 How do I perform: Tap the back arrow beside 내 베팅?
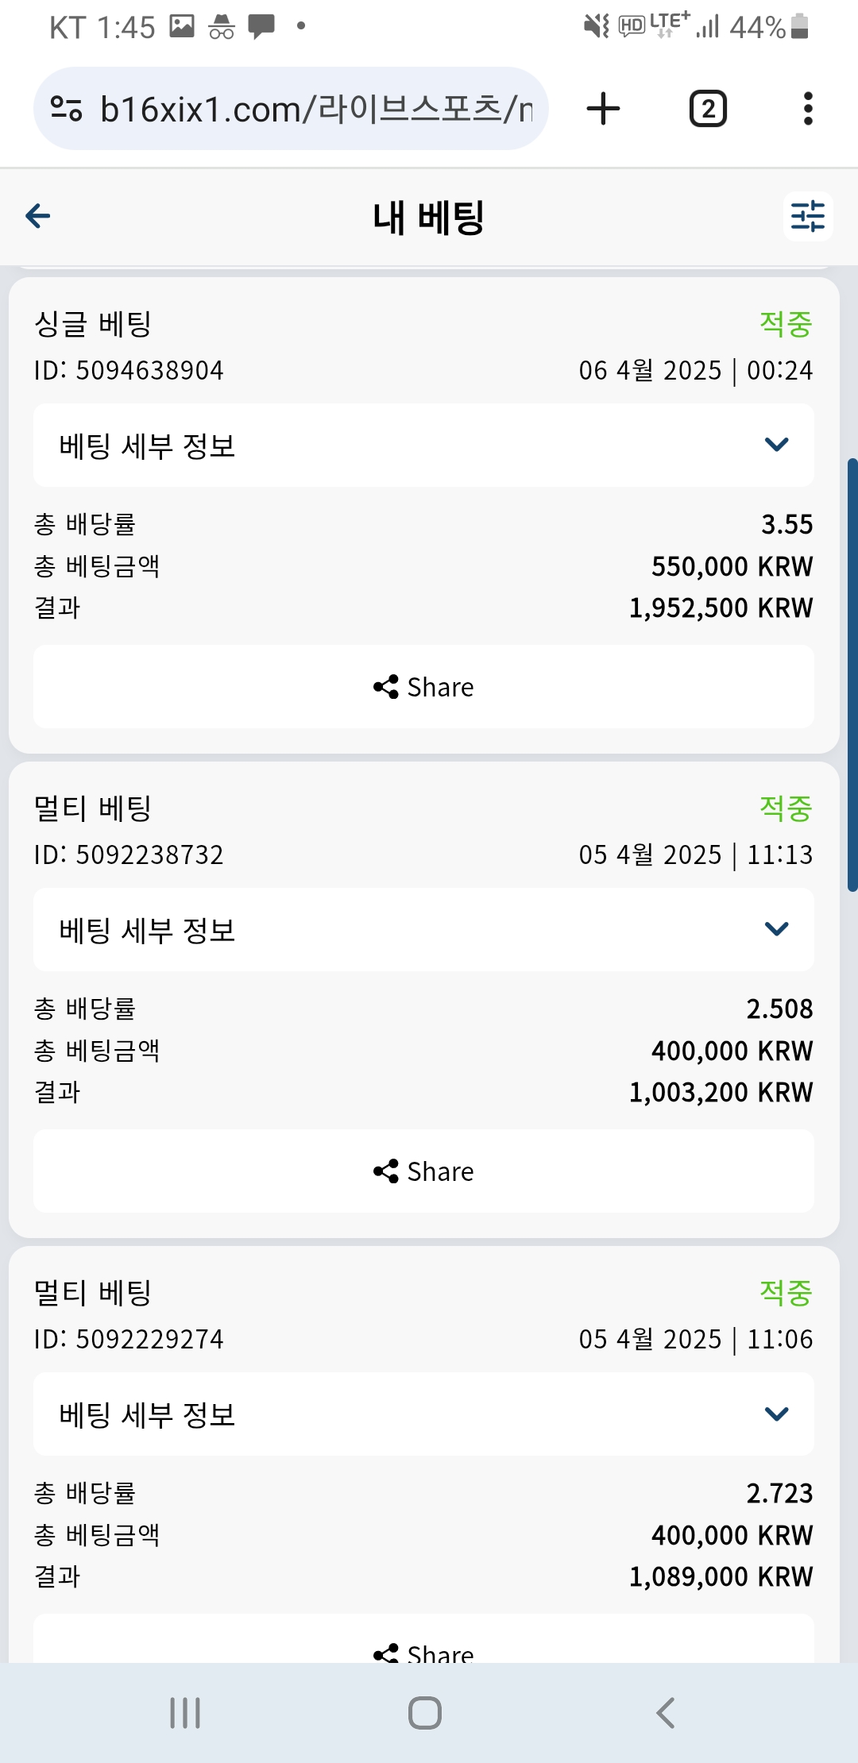38,216
